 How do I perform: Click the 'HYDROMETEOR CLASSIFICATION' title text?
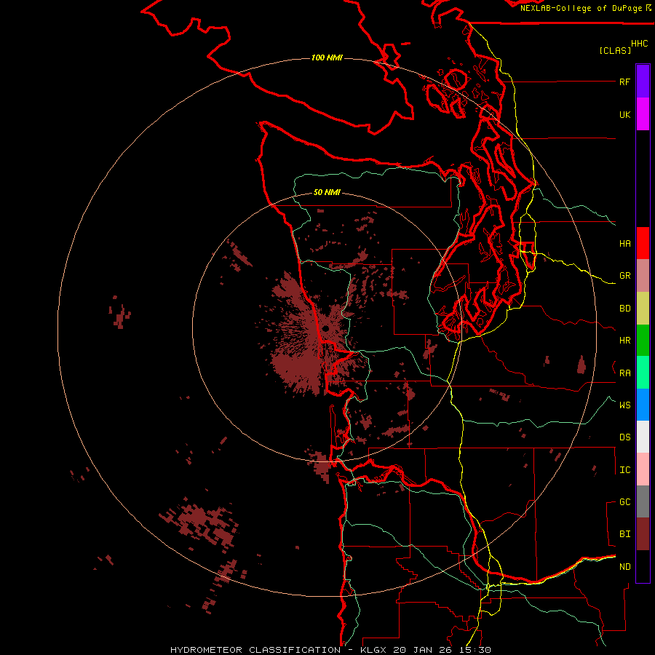pos(255,650)
